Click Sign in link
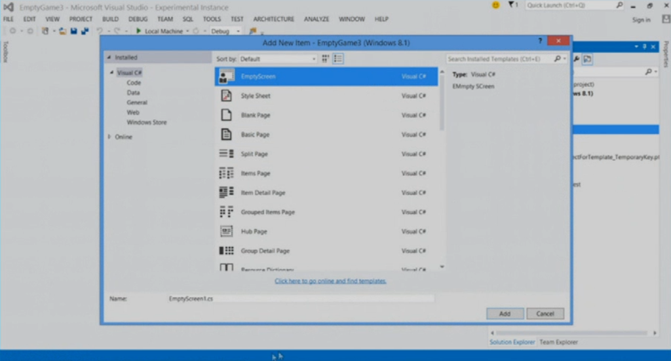 [641, 20]
